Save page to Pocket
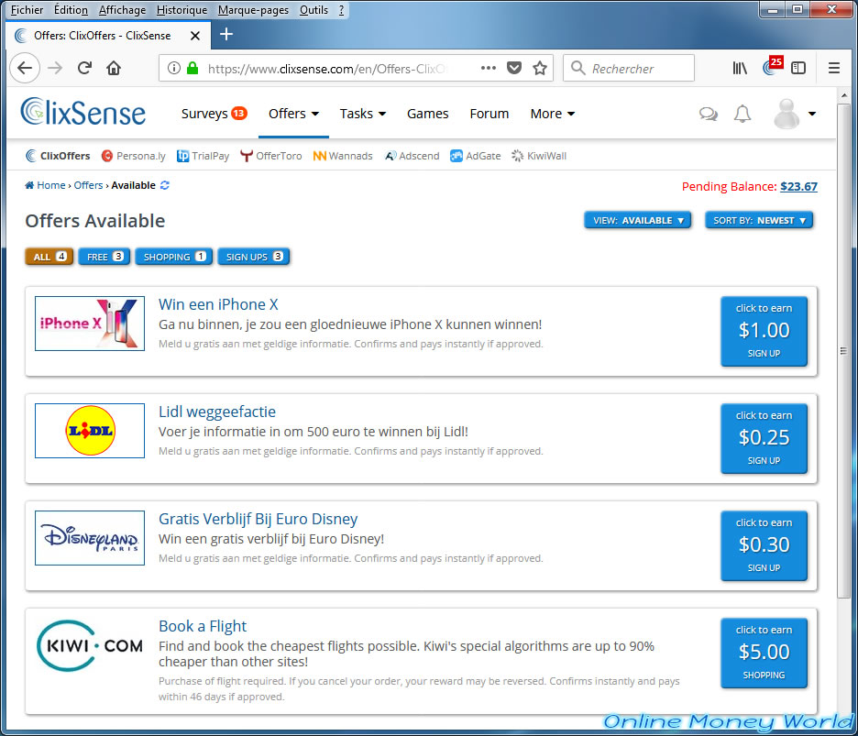The width and height of the screenshot is (858, 736). pos(514,68)
